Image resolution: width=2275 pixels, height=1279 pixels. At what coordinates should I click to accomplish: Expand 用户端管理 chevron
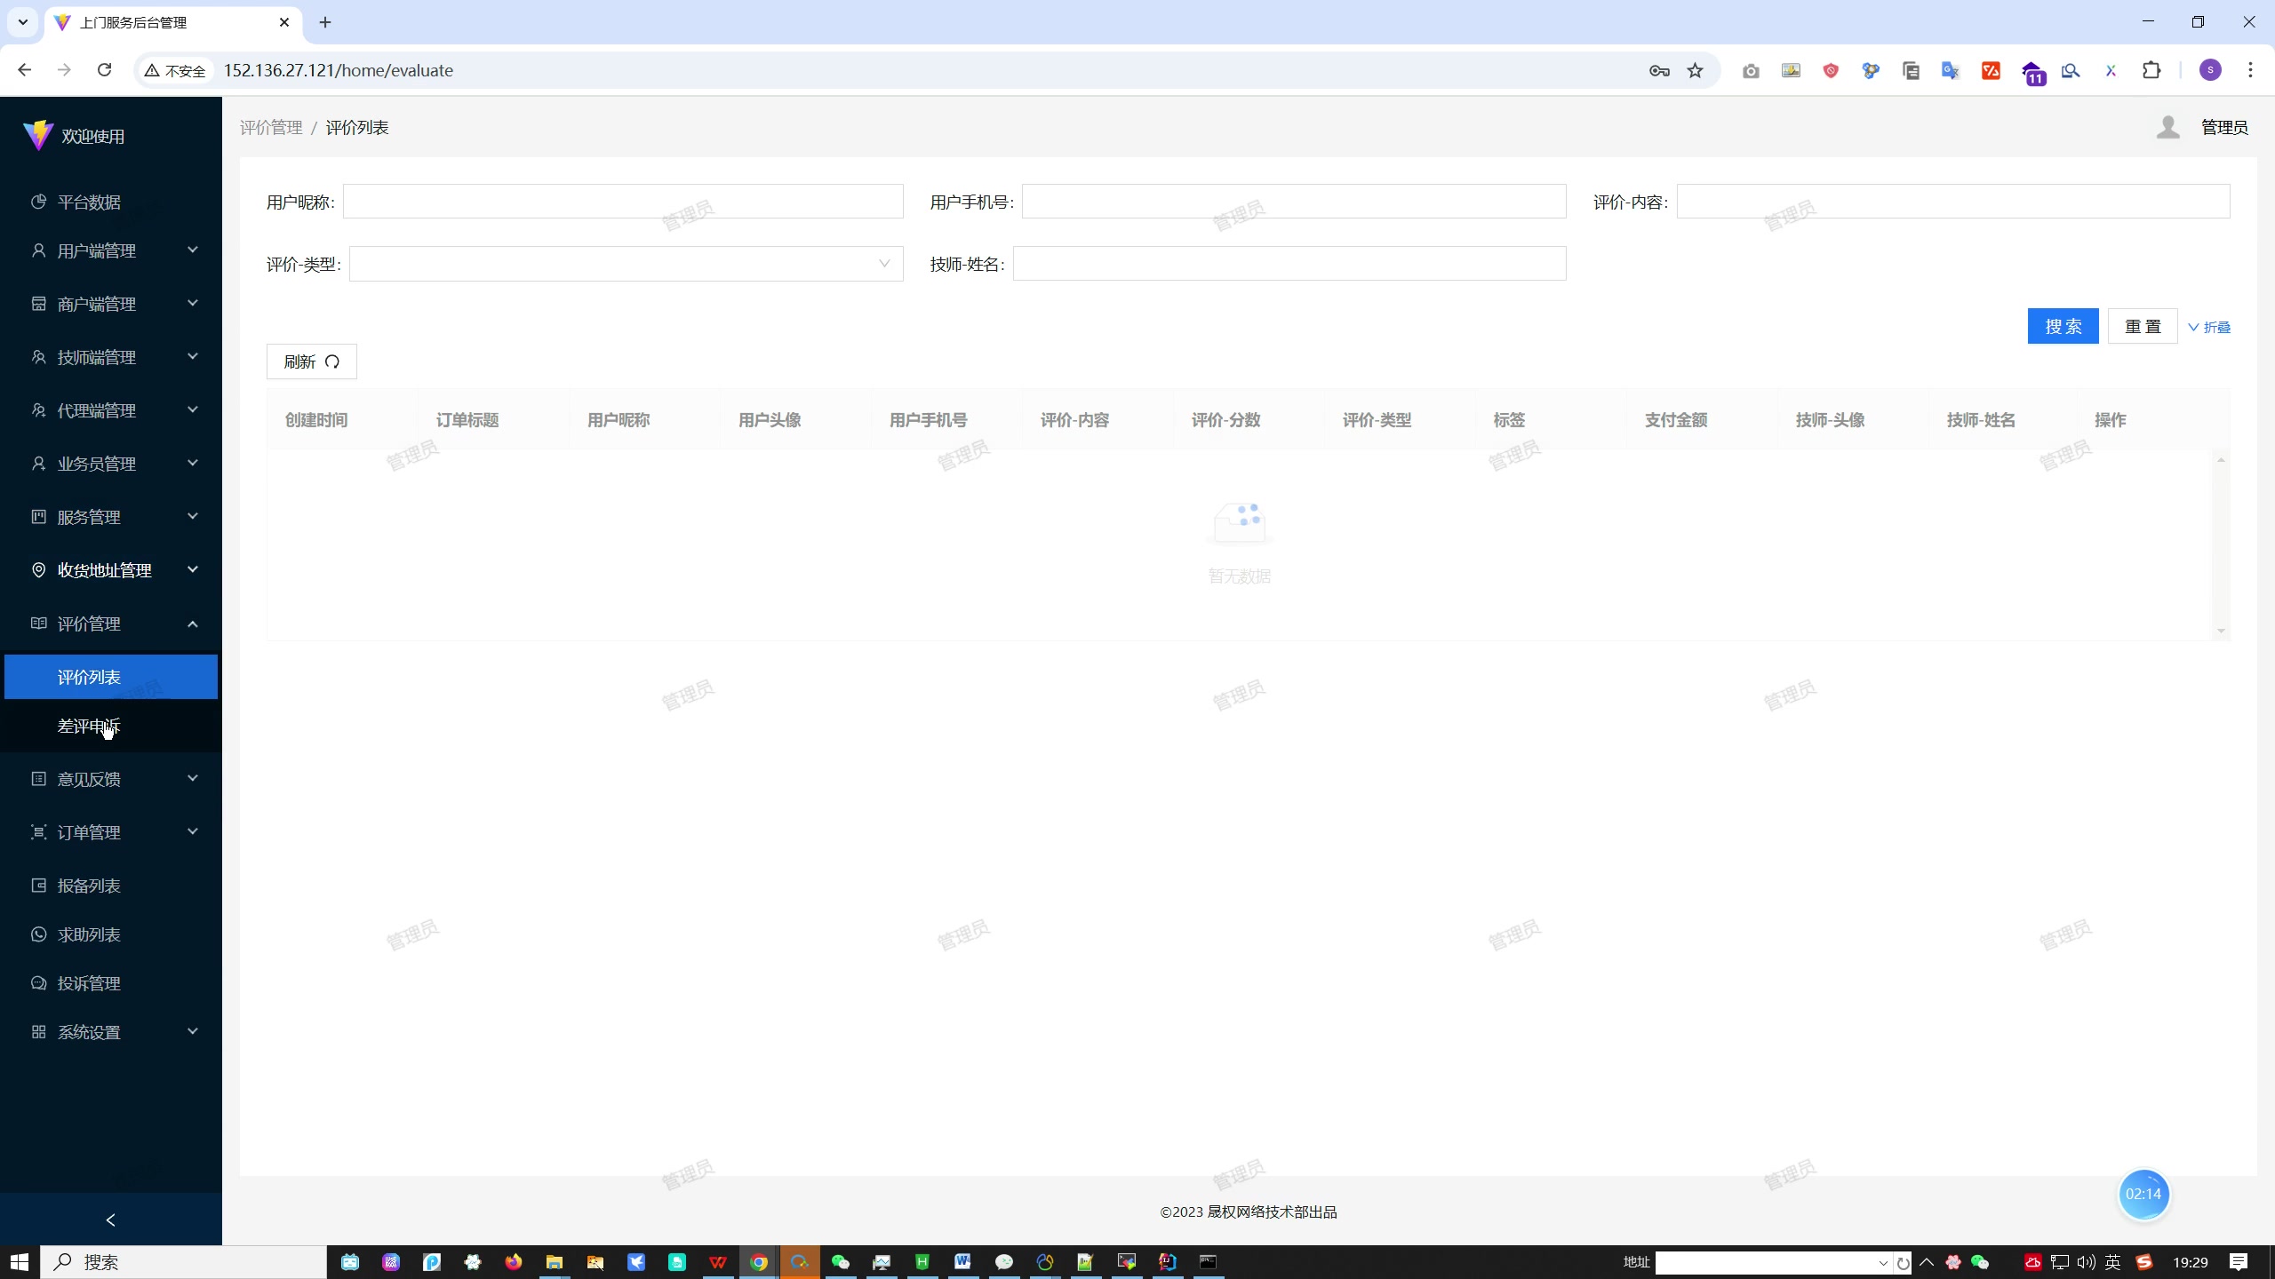193,250
